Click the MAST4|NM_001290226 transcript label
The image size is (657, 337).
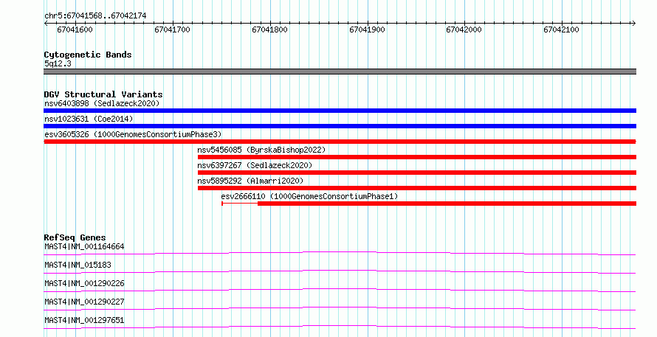(x=84, y=283)
